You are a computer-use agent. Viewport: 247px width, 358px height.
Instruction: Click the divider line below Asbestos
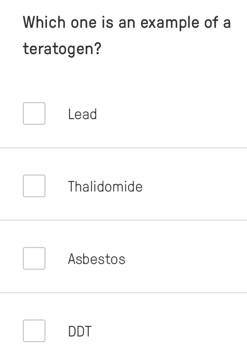123,293
